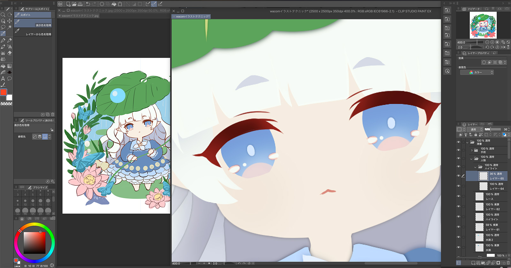
Task: Click the New canvas icon
Action: 68,4
